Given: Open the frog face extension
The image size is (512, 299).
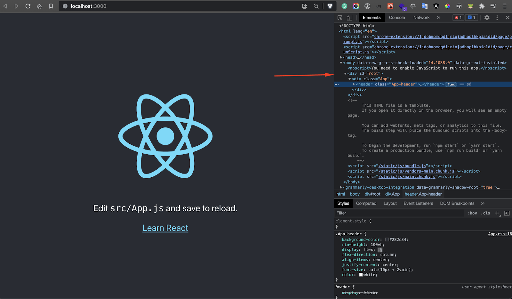Looking at the screenshot, I should [x=470, y=6].
